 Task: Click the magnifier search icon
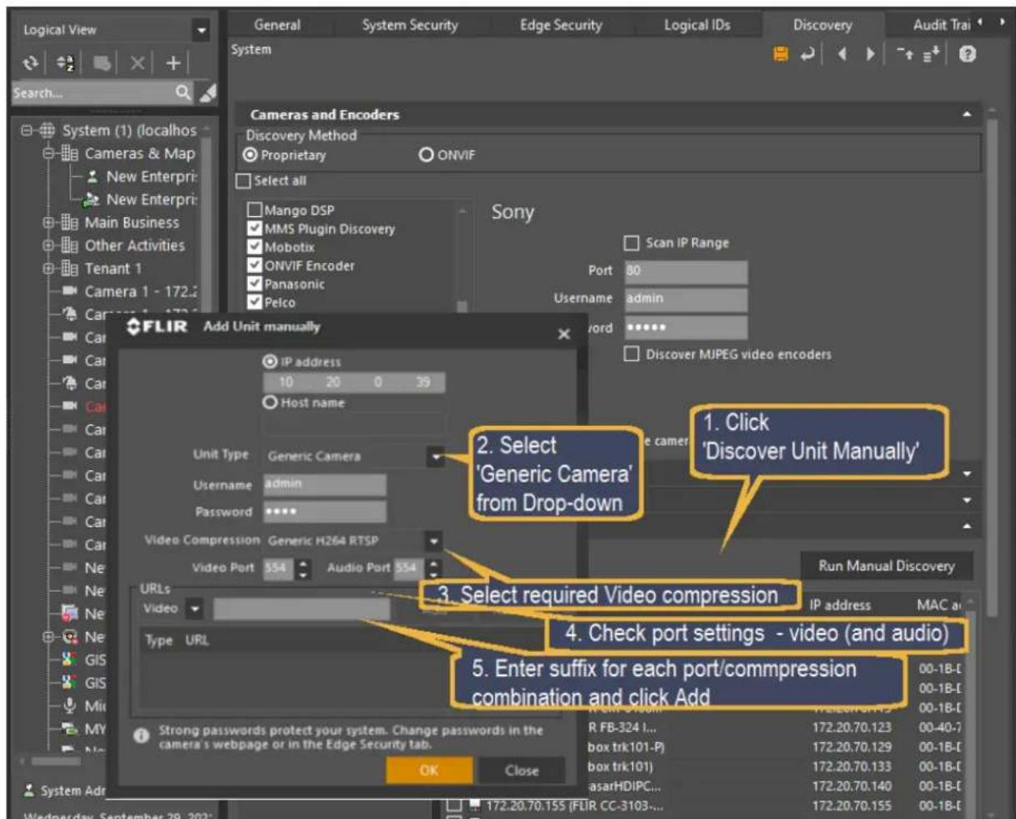(x=184, y=93)
